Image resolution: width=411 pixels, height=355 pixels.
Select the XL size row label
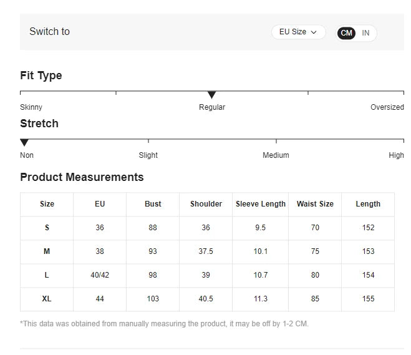[x=47, y=299]
